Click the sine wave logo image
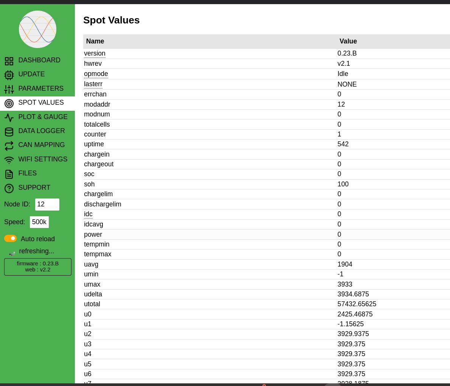450x386 pixels. pyautogui.click(x=37, y=29)
